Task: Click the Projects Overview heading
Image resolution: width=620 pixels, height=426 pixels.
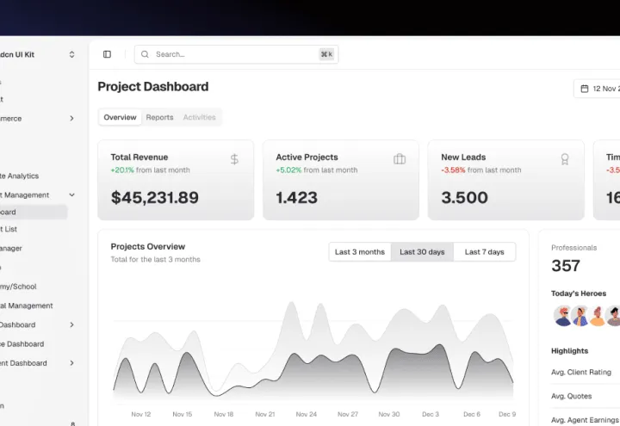Action: pos(148,247)
